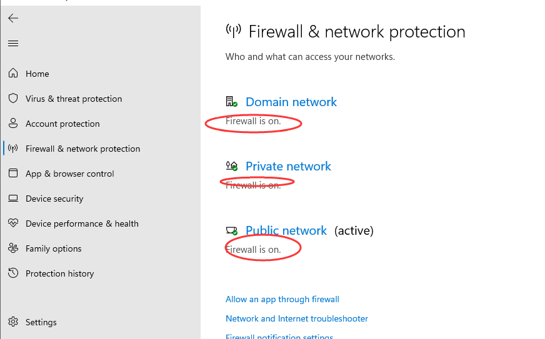Viewport: 545px width, 339px height.
Task: Open Firewall & network protection menu item
Action: 82,149
